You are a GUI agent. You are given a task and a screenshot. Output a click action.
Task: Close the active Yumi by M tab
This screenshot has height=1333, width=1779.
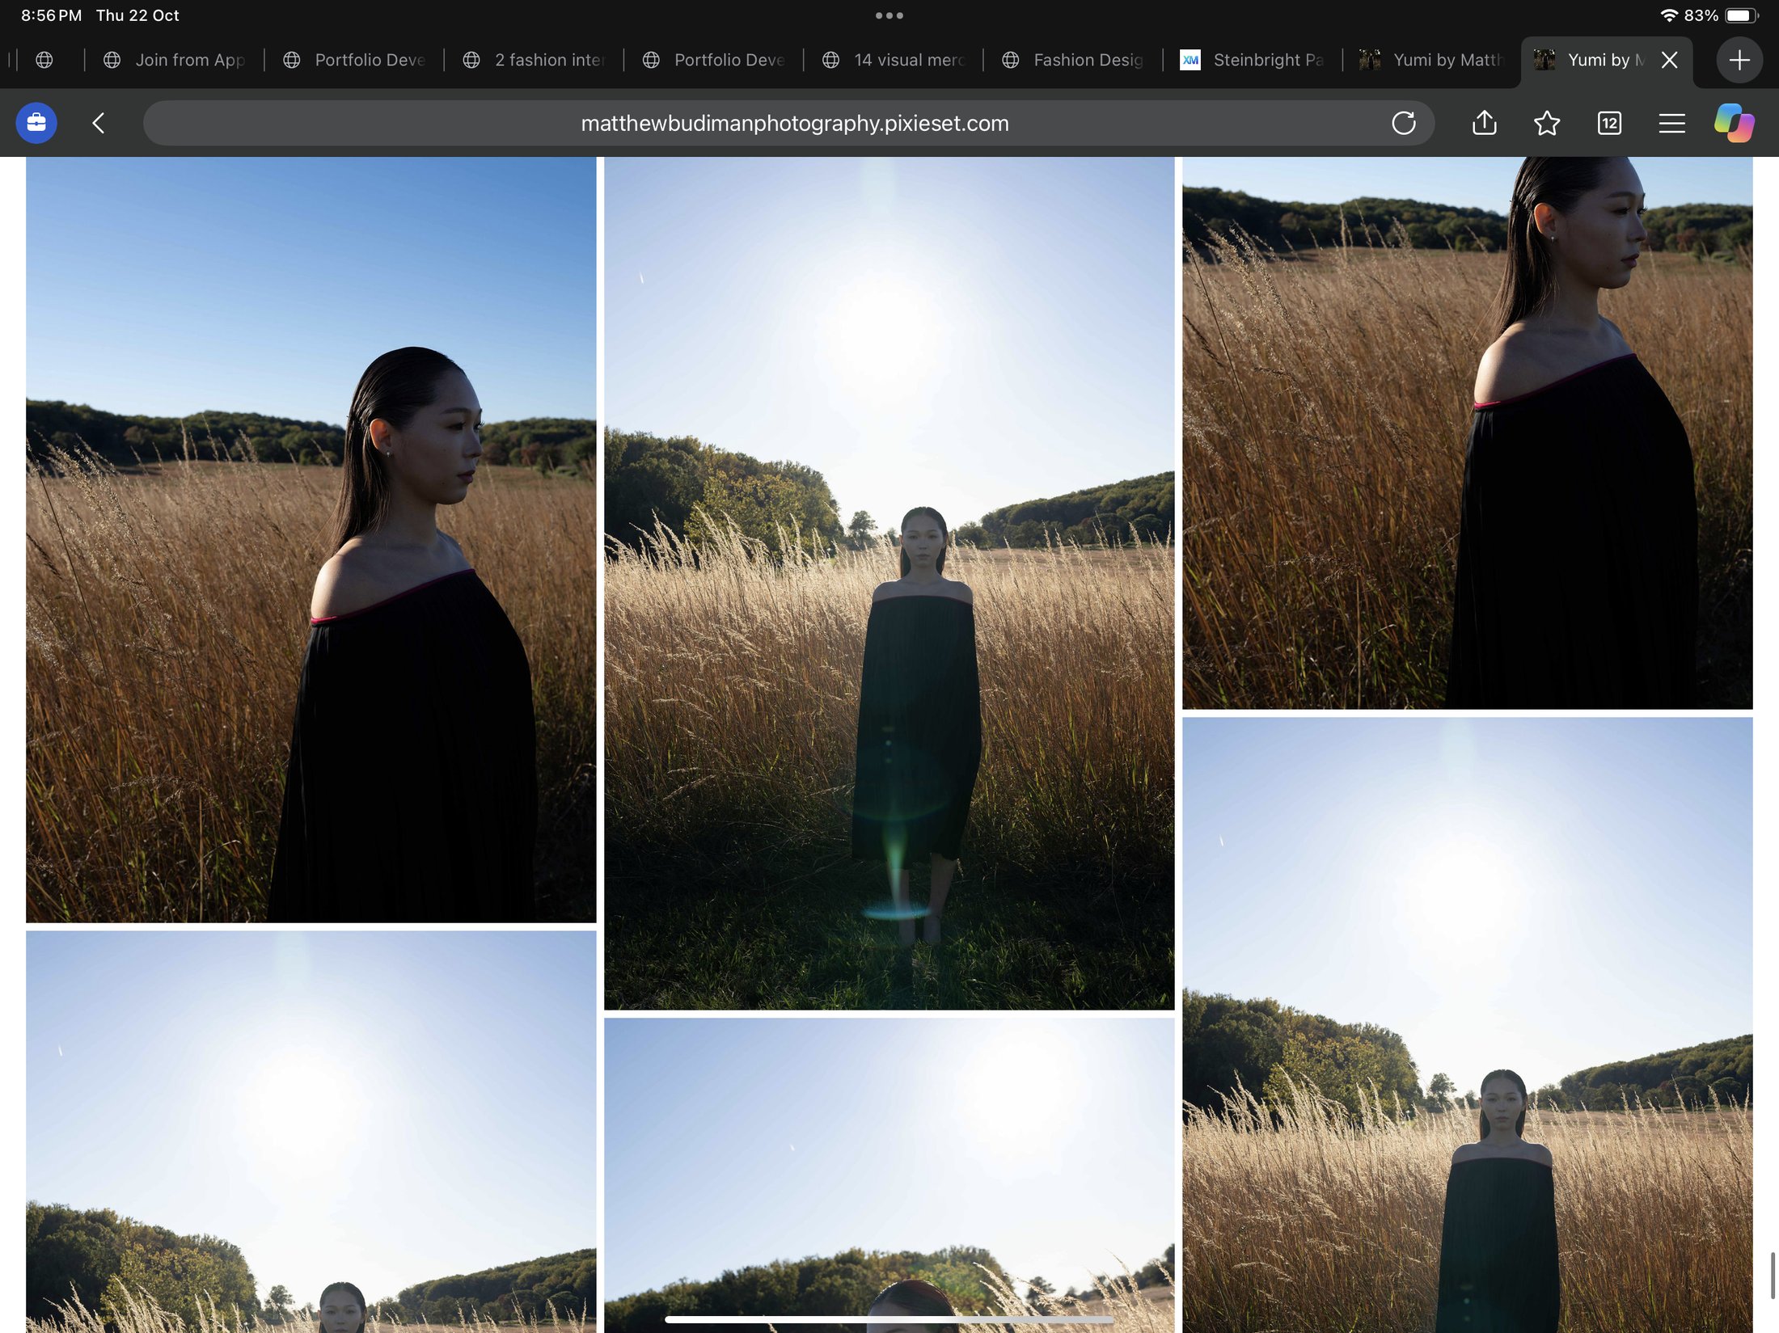(x=1669, y=60)
